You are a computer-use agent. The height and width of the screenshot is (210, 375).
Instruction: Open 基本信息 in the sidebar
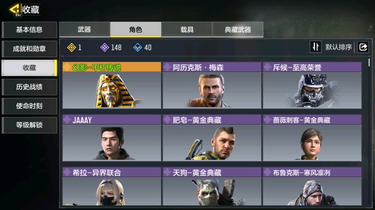pos(29,30)
